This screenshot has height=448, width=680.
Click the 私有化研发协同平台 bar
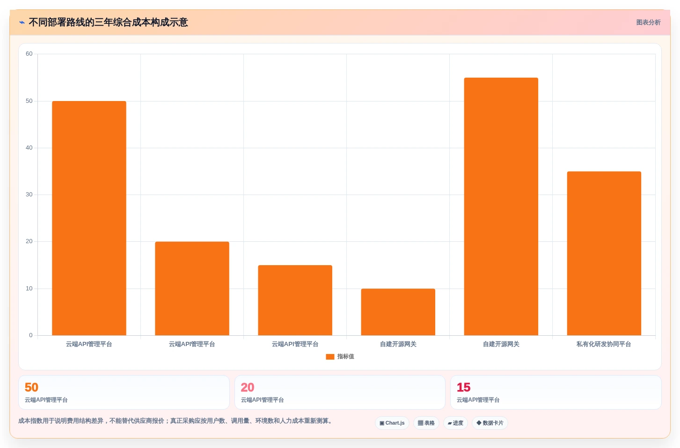pyautogui.click(x=604, y=253)
